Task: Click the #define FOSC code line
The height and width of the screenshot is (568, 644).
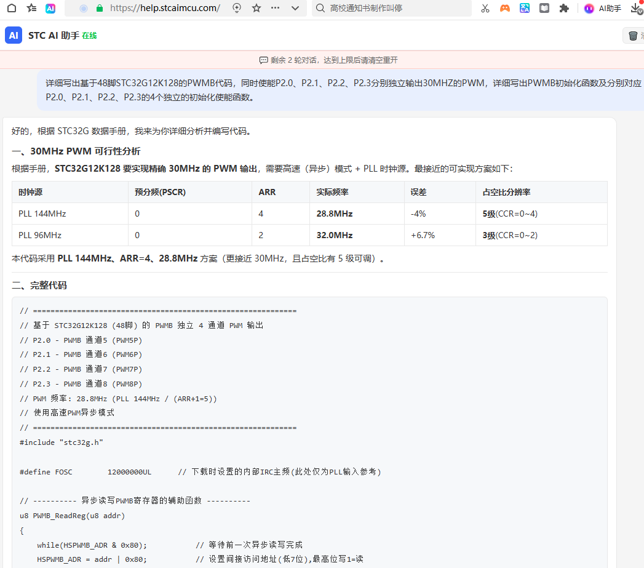Action: tap(200, 472)
